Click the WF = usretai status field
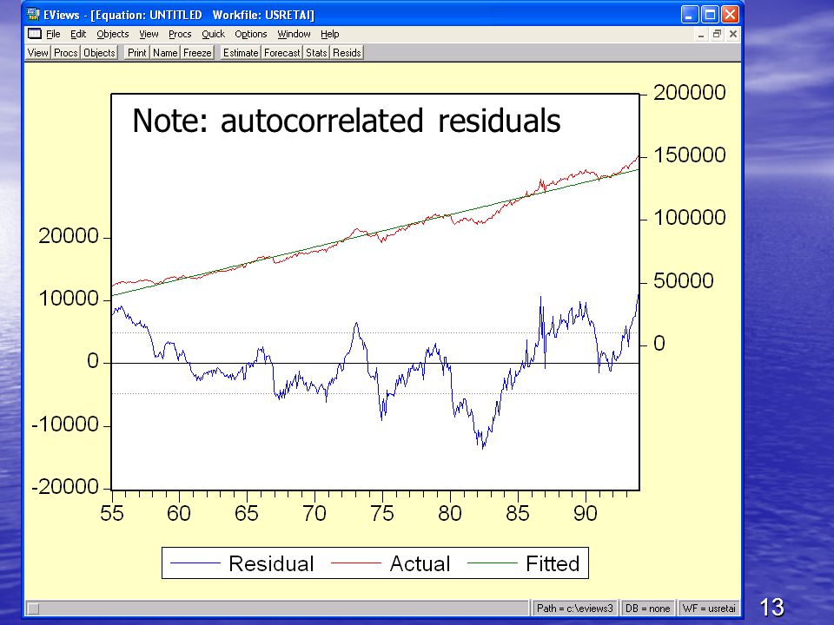The height and width of the screenshot is (625, 834). (709, 608)
